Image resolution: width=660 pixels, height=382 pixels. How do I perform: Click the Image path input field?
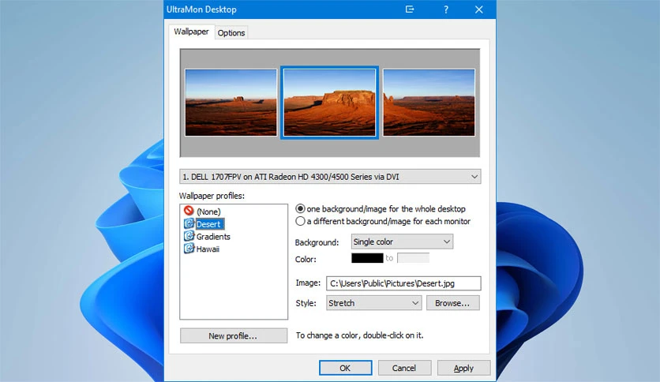coord(403,283)
